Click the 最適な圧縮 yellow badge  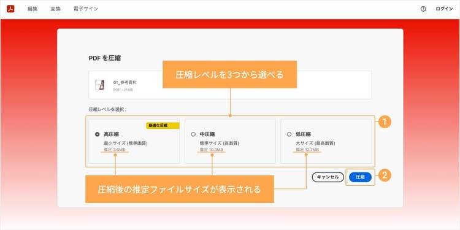(163, 126)
